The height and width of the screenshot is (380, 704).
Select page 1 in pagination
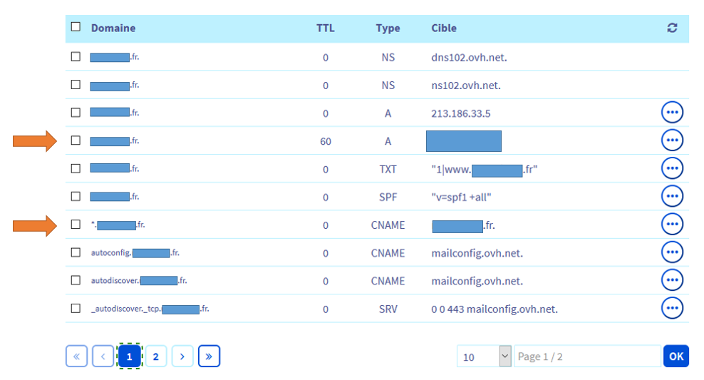(x=129, y=356)
